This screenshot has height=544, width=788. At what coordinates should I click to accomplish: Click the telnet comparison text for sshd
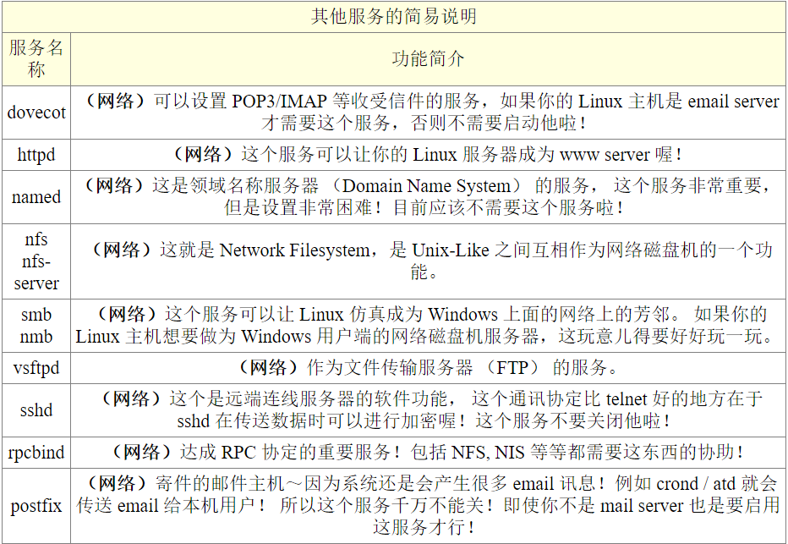click(430, 410)
